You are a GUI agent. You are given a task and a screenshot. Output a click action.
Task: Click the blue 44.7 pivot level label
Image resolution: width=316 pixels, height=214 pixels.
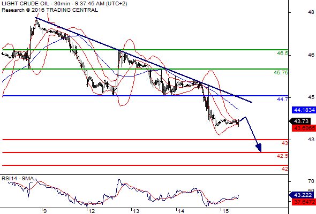tap(283, 99)
